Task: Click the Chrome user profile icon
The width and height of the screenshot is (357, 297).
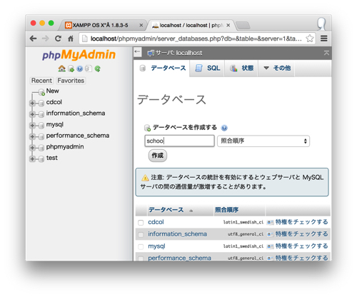Action: (321, 24)
